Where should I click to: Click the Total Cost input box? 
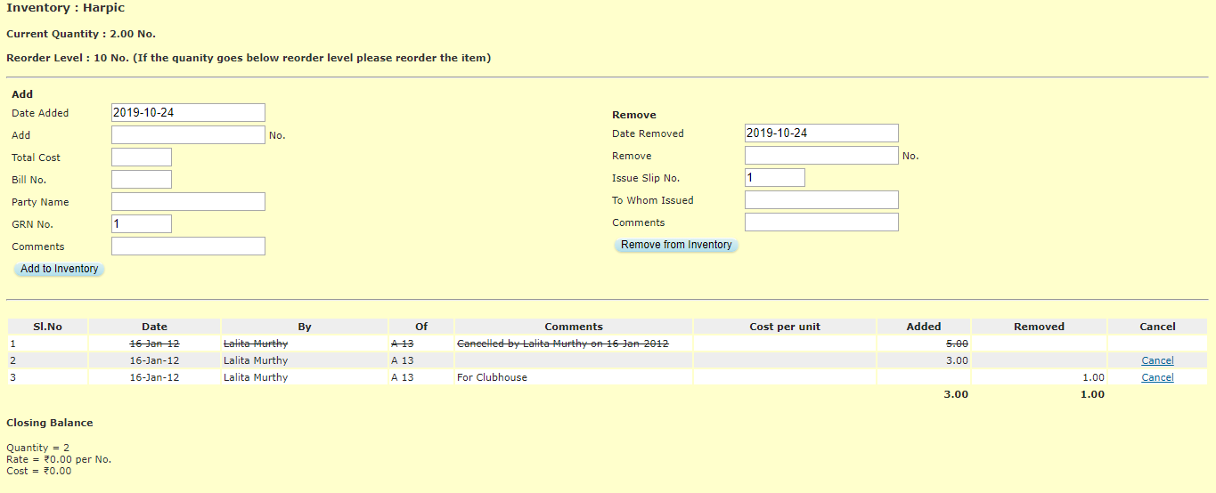142,158
